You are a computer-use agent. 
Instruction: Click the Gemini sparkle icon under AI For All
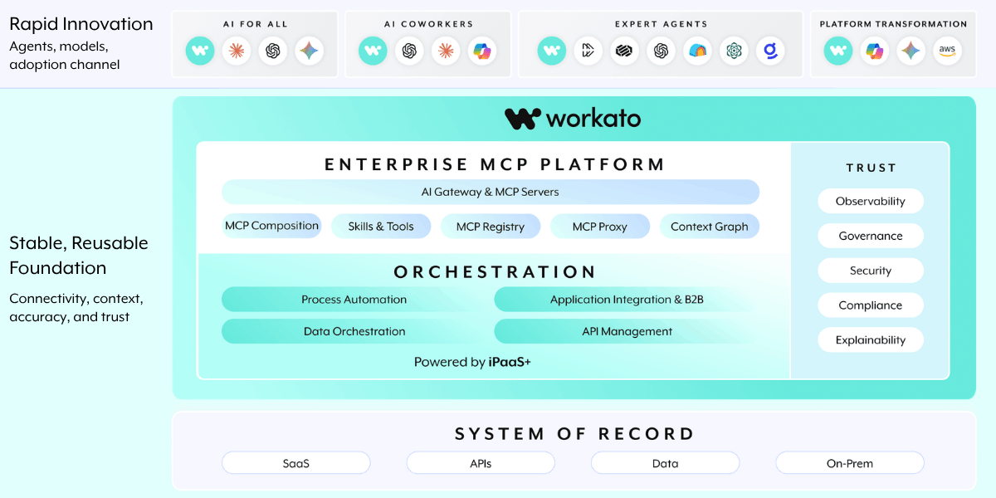tap(310, 51)
